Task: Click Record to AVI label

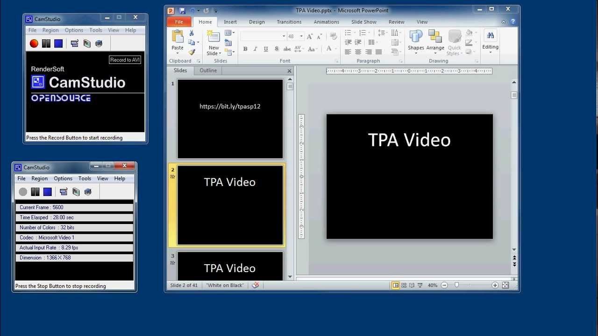Action: [125, 60]
